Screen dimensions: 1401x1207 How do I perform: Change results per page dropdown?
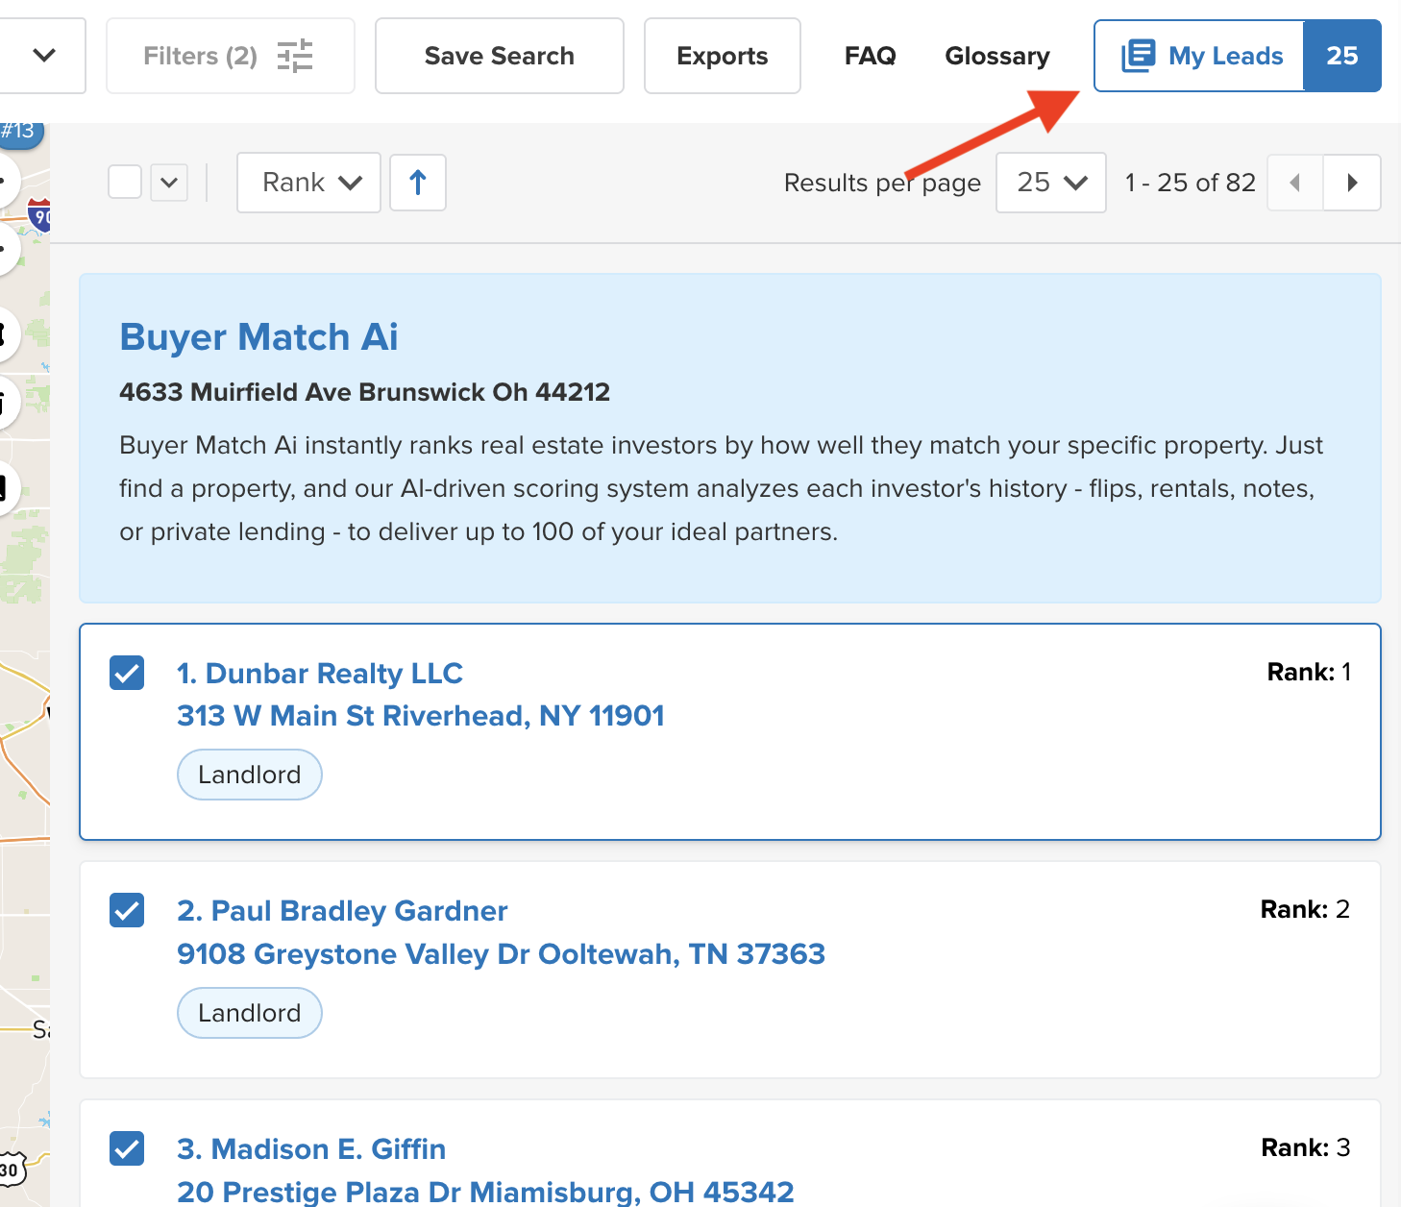pos(1051,183)
